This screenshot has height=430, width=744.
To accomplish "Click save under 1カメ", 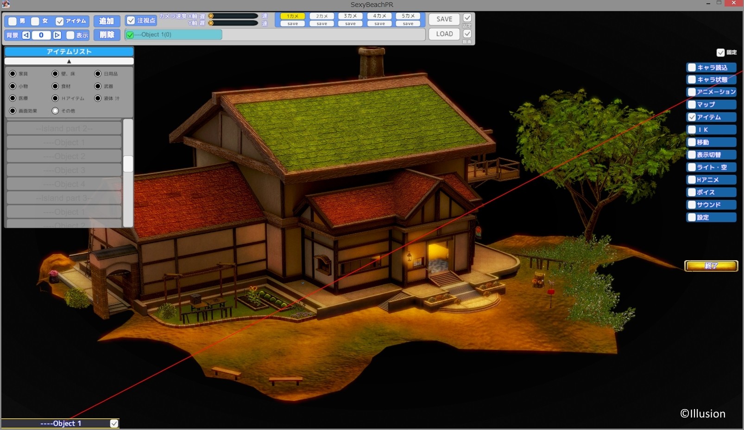I will point(293,24).
